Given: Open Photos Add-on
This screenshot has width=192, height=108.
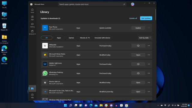Looking at the screenshot, I should [x=138, y=82].
